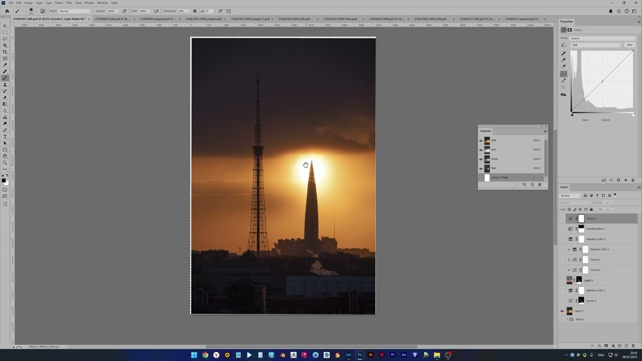Click the foreground color swatch
The width and height of the screenshot is (642, 361).
[x=3, y=180]
